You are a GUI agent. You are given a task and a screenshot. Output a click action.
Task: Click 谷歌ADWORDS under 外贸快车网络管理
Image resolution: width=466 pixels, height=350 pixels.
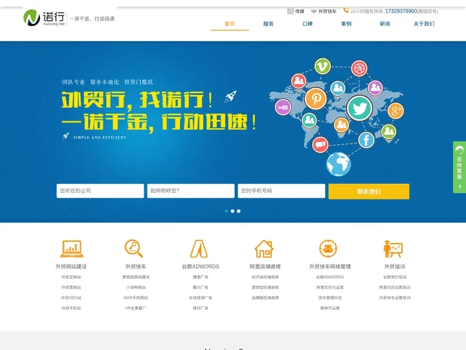[x=330, y=277]
